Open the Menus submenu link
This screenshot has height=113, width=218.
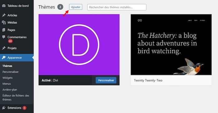(x=7, y=84)
